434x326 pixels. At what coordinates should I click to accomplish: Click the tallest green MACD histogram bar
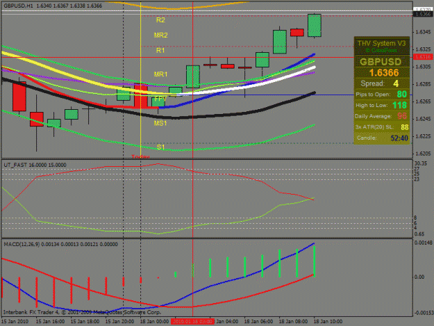[315, 261]
